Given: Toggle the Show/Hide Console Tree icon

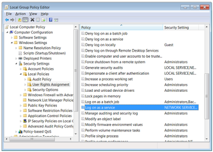Looking at the screenshot, I should coord(26,20).
